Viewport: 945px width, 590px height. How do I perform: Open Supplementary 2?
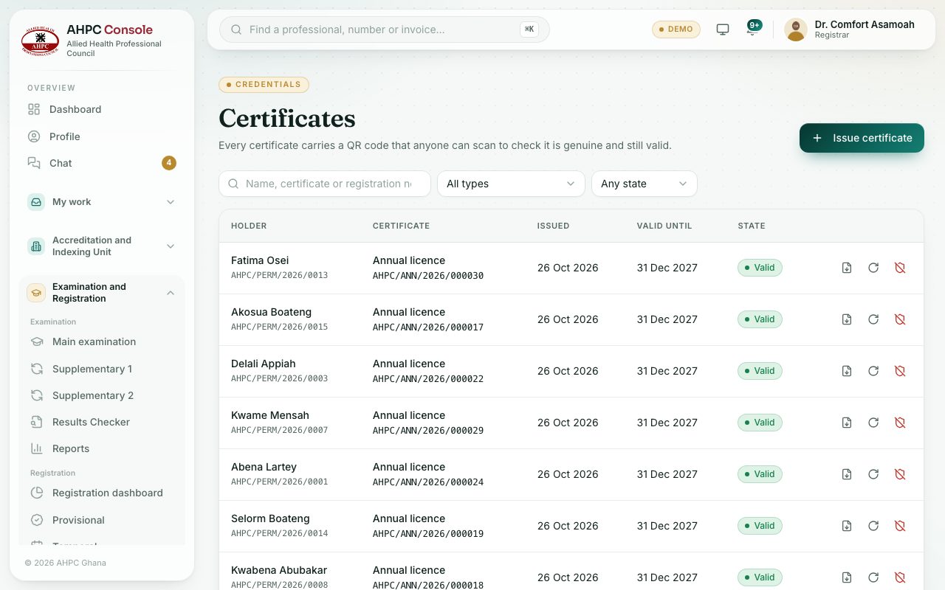102,395
